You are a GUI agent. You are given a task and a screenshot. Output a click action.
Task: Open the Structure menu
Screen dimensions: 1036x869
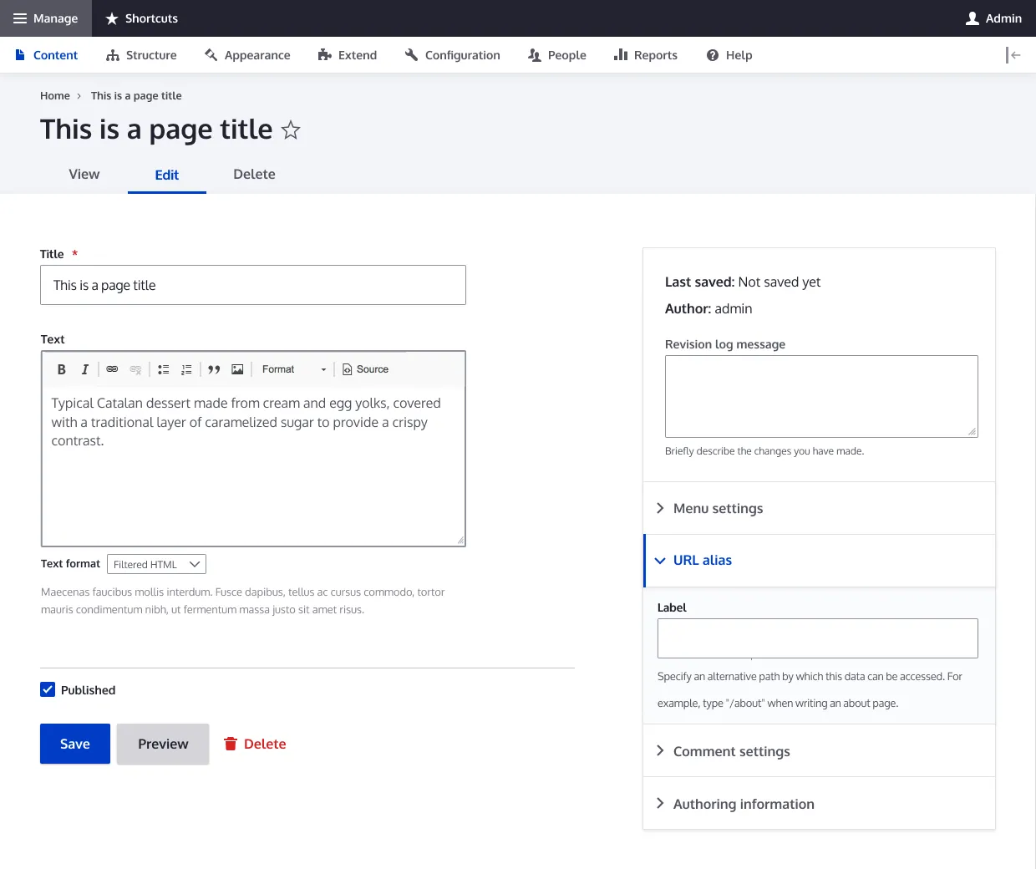[141, 55]
